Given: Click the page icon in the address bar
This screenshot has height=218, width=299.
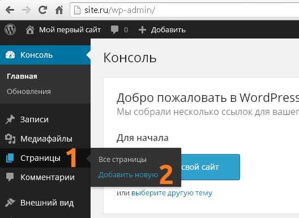Looking at the screenshot, I should coord(77,10).
